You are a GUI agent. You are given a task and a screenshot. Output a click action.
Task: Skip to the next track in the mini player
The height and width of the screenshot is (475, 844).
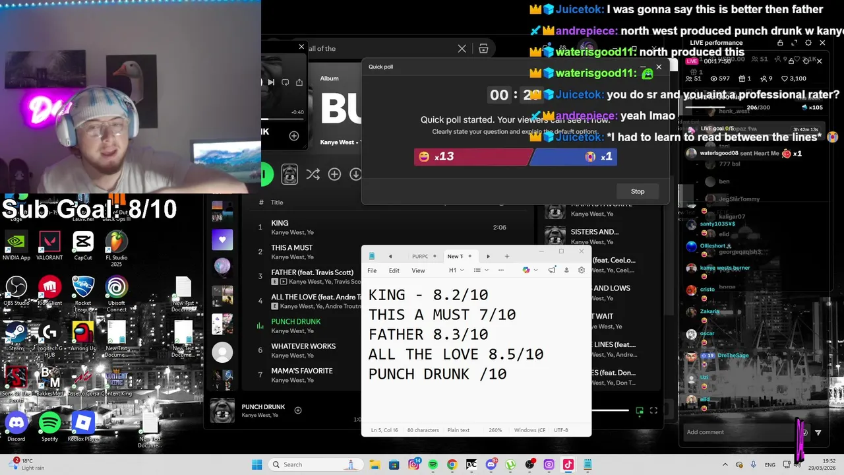pyautogui.click(x=270, y=82)
